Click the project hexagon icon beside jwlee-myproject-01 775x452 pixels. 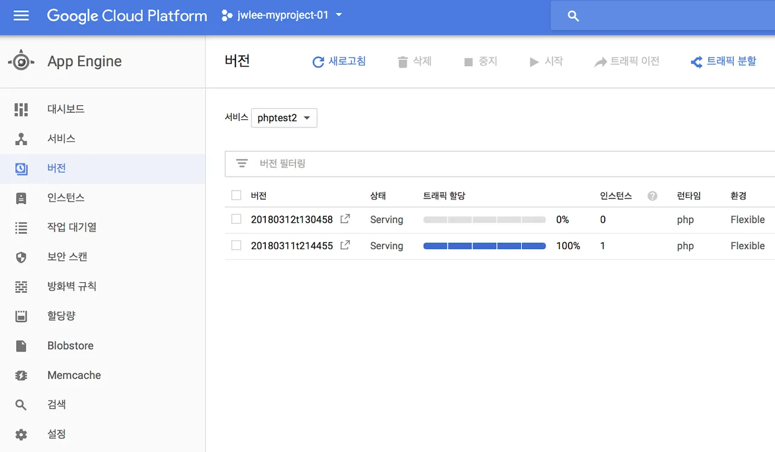[x=227, y=16]
